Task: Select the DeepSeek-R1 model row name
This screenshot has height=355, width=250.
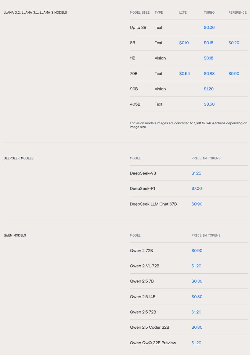Action: tap(142, 188)
